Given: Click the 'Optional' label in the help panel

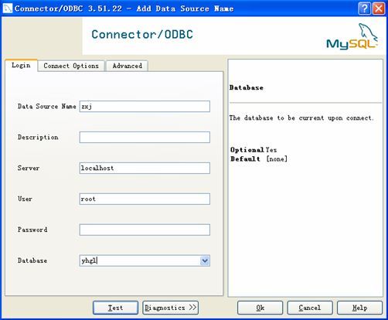Looking at the screenshot, I should tap(247, 150).
